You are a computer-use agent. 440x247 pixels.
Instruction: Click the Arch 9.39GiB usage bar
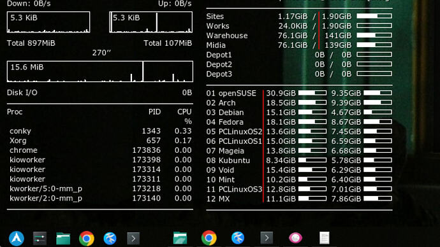pos(378,102)
